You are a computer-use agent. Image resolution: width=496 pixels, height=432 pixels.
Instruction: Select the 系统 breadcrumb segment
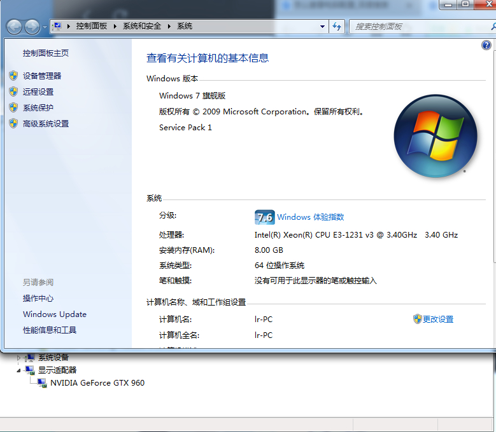coord(185,26)
